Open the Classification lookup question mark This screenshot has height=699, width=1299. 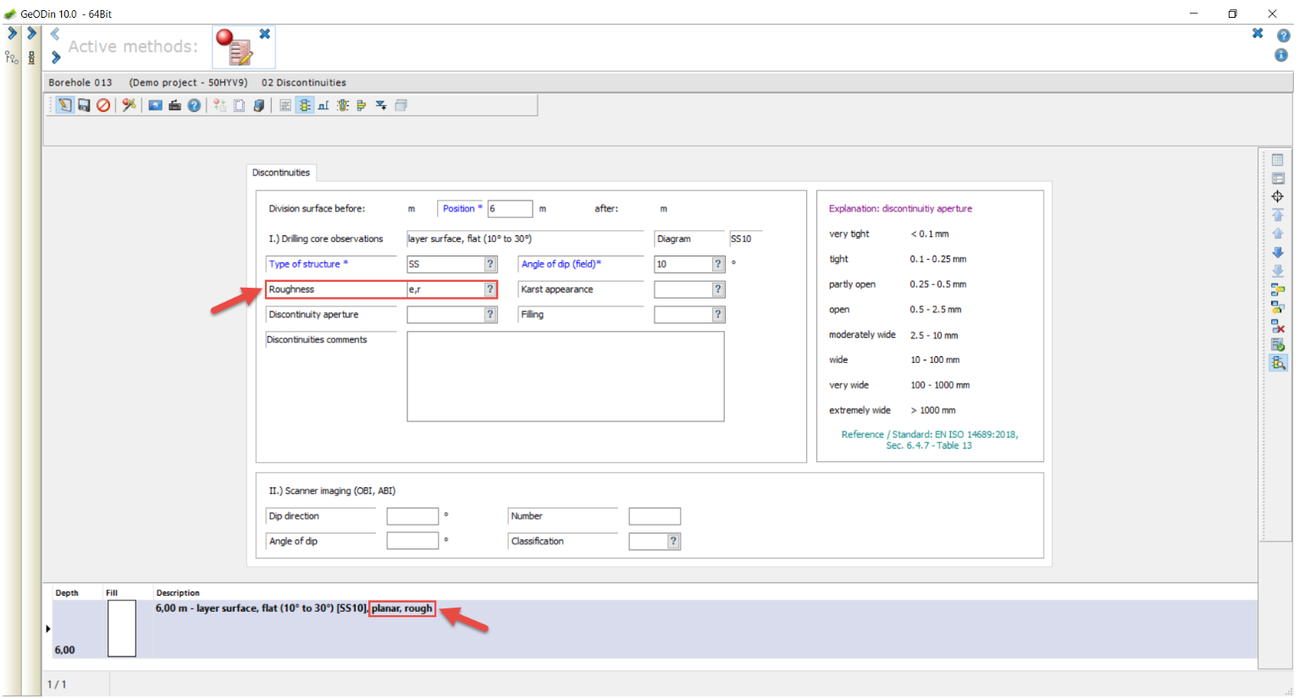click(x=673, y=542)
